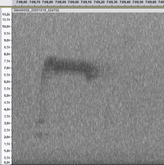Click the 7,0k mark on the frequency scale
This screenshot has height=165, width=164.
click(6, 68)
